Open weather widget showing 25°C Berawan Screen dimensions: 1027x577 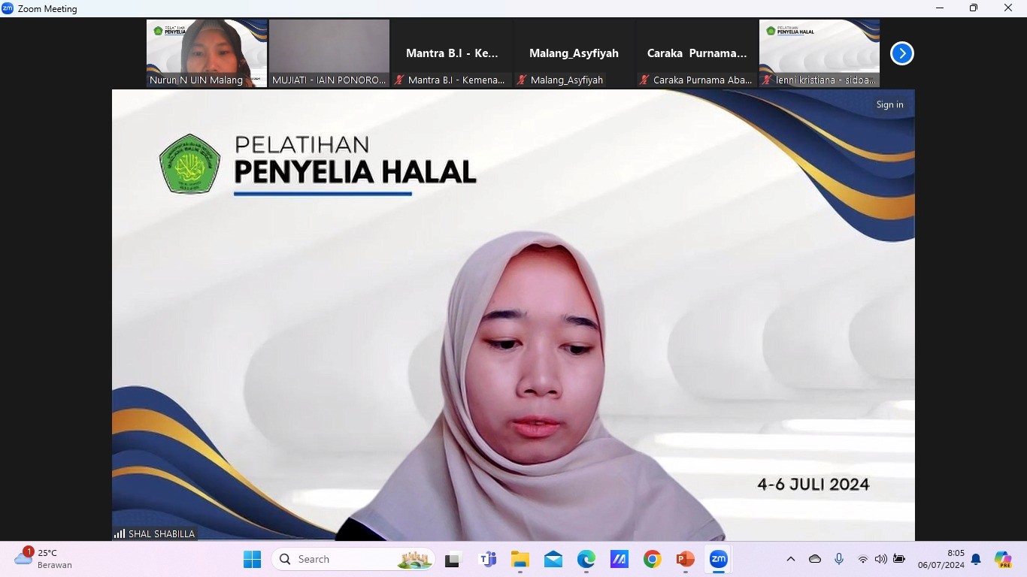click(x=44, y=559)
